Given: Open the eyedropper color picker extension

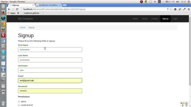Looking at the screenshot, I should [184, 9].
